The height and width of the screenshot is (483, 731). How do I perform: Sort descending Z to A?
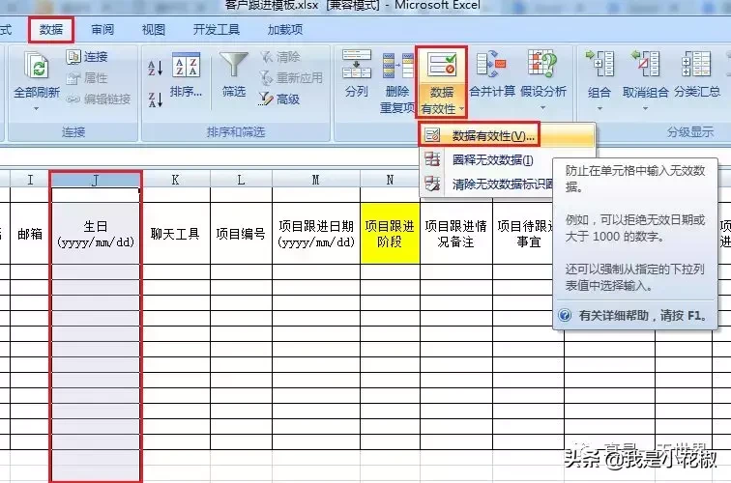[156, 99]
